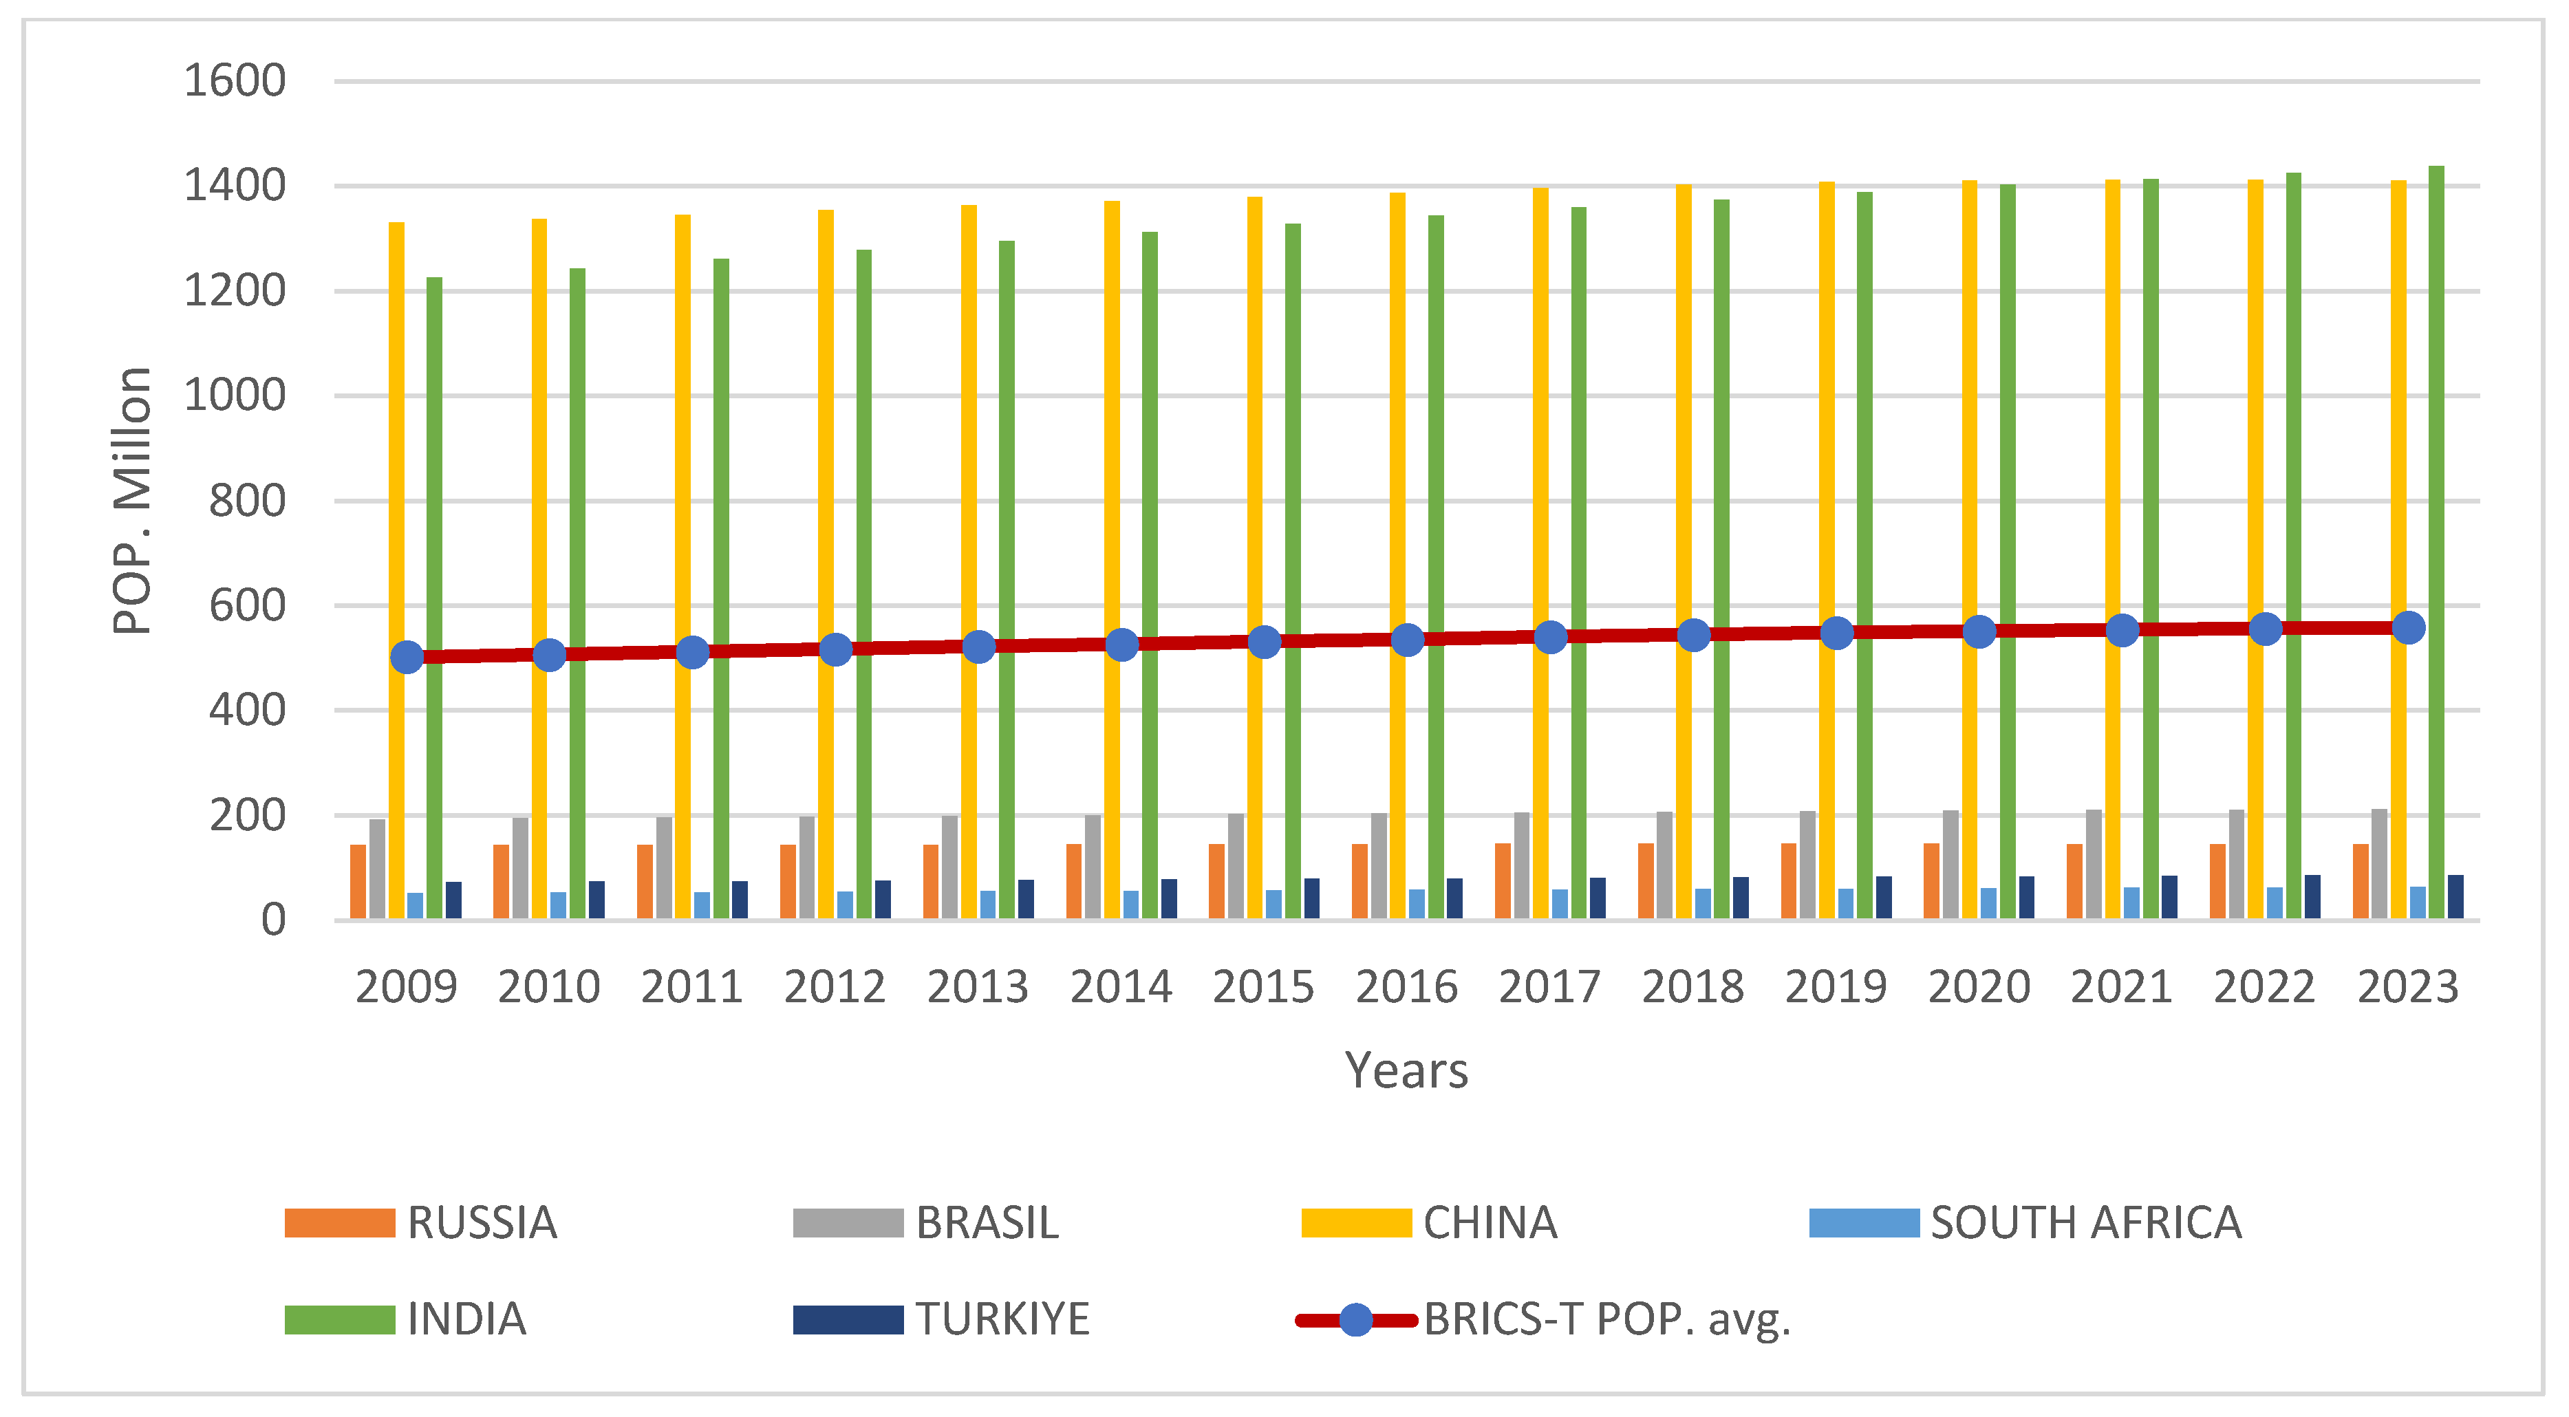This screenshot has height=1417, width=2569.
Task: Click the POP. Millon axis title
Action: click(x=131, y=501)
